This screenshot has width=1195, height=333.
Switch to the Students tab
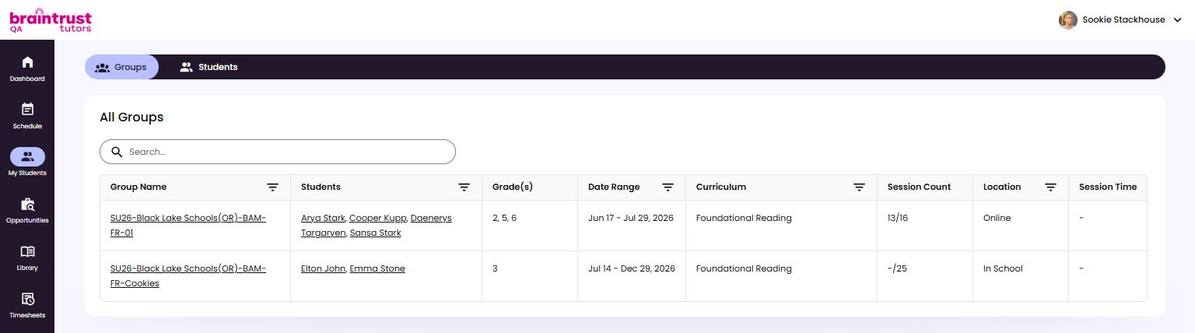point(209,67)
